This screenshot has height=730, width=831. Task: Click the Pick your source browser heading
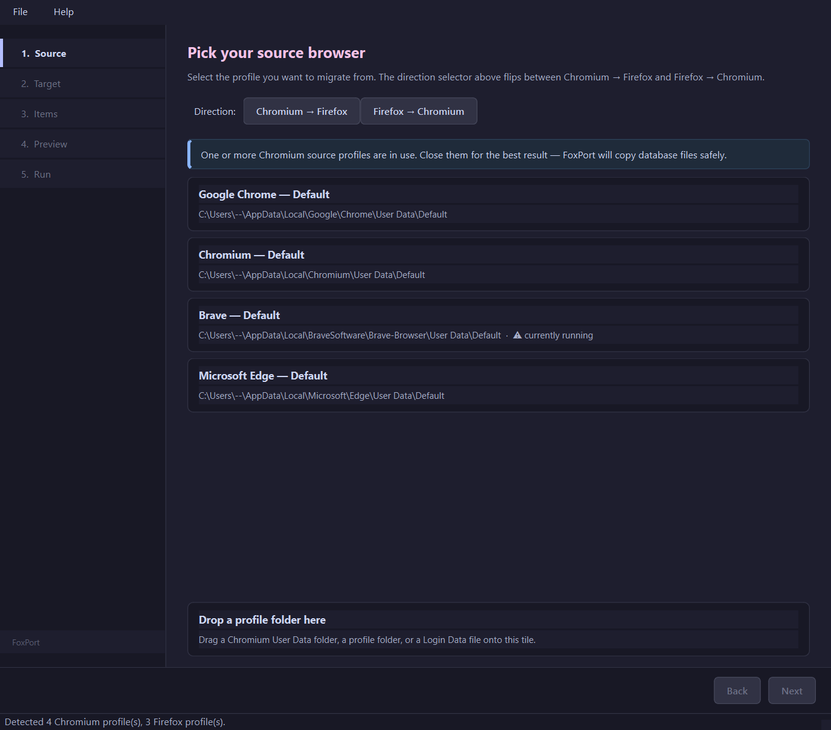point(276,53)
